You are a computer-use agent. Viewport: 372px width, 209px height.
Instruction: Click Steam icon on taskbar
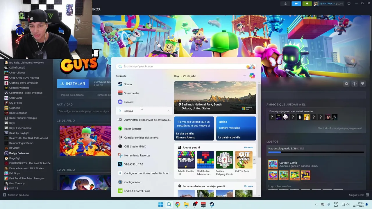tap(212, 204)
